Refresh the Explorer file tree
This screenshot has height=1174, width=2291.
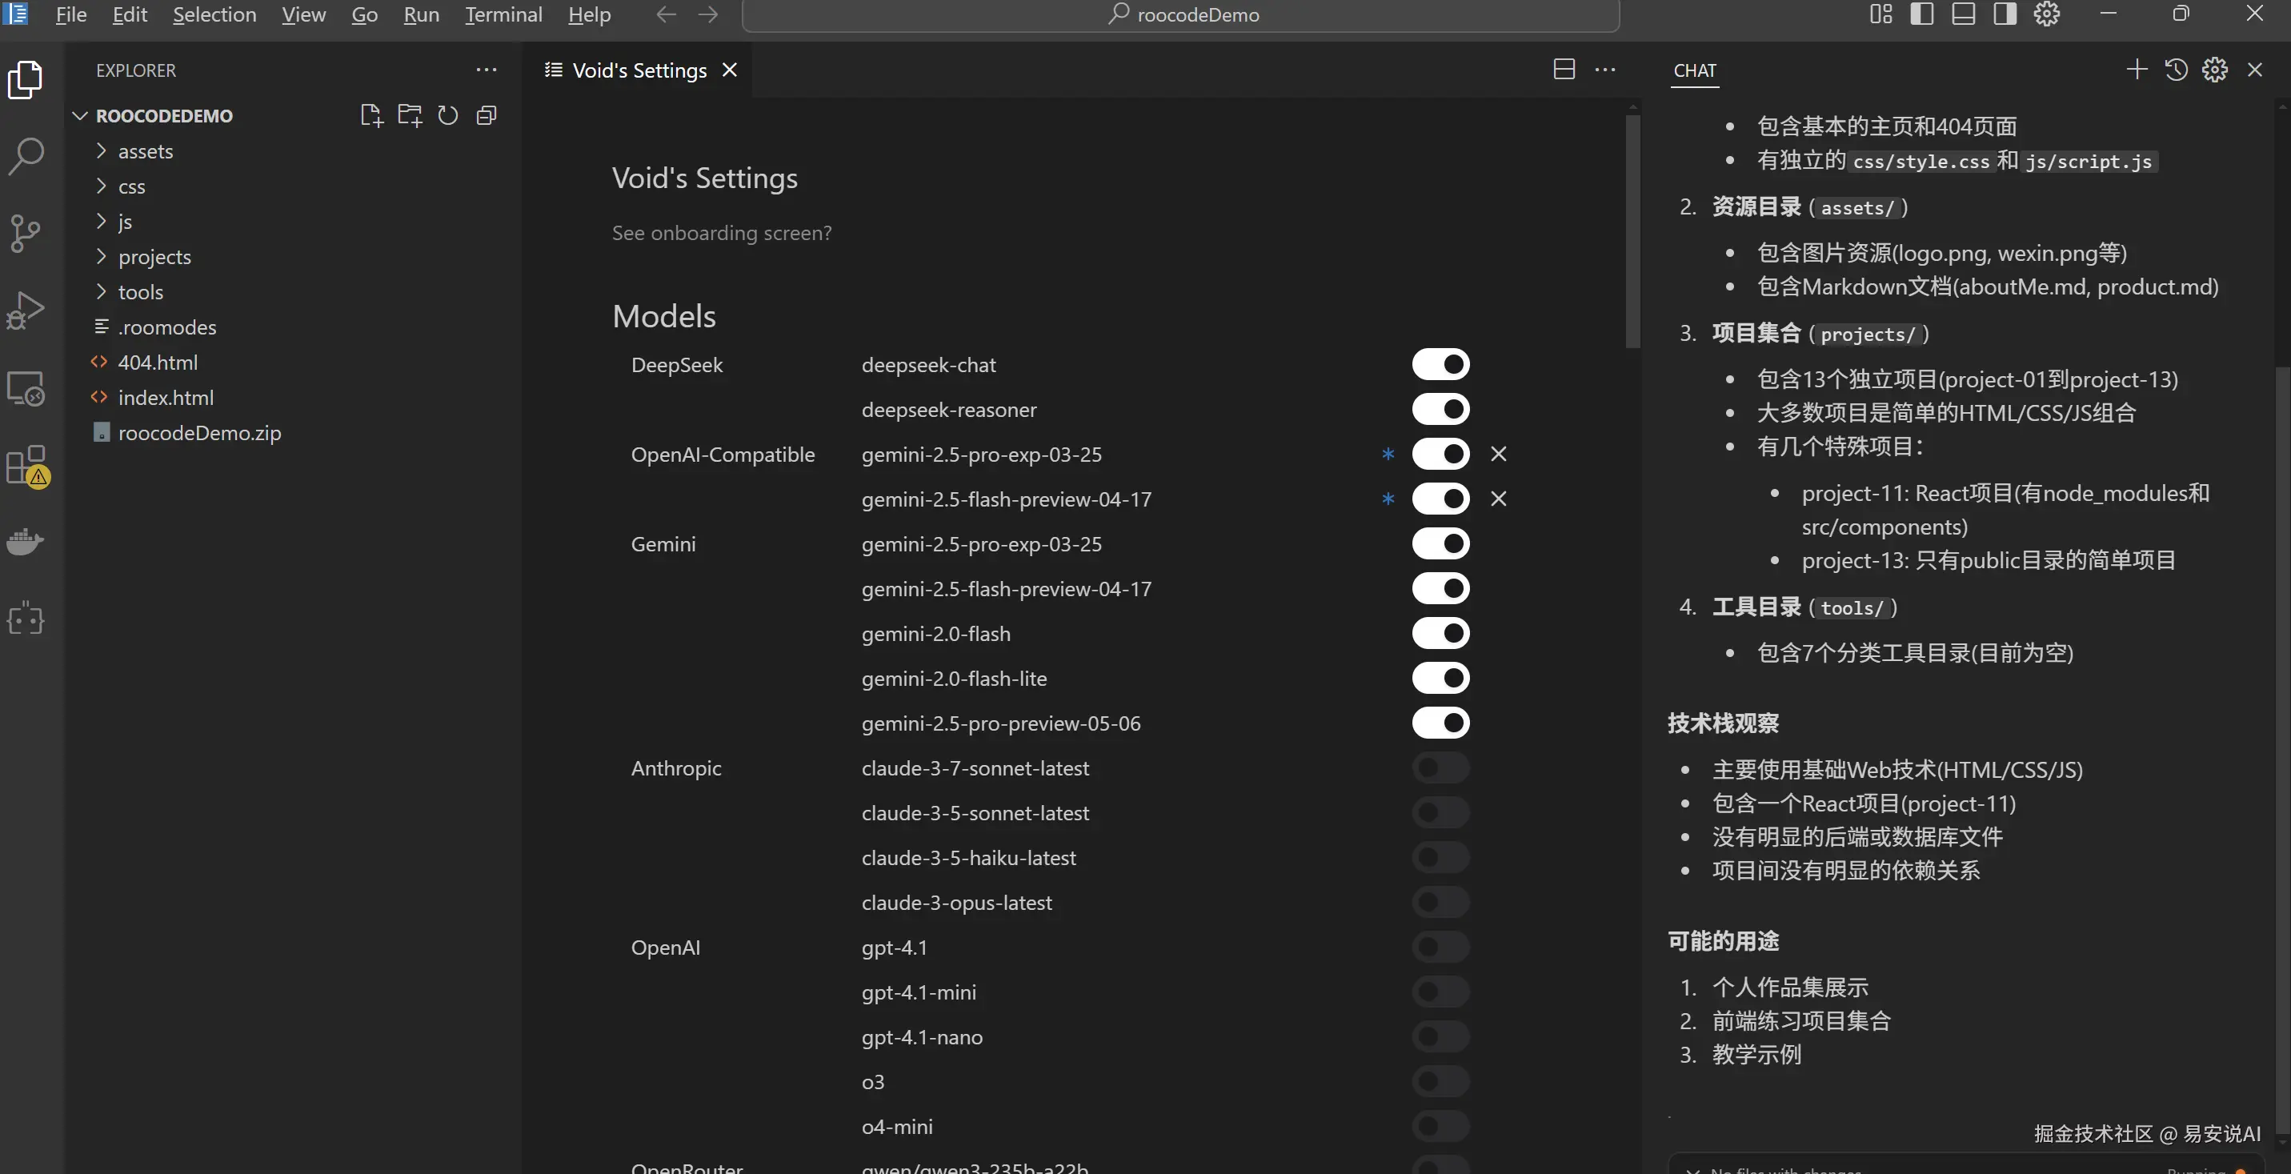click(447, 115)
